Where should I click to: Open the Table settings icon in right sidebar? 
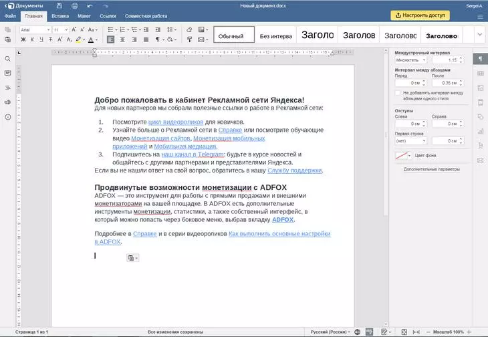pyautogui.click(x=481, y=74)
